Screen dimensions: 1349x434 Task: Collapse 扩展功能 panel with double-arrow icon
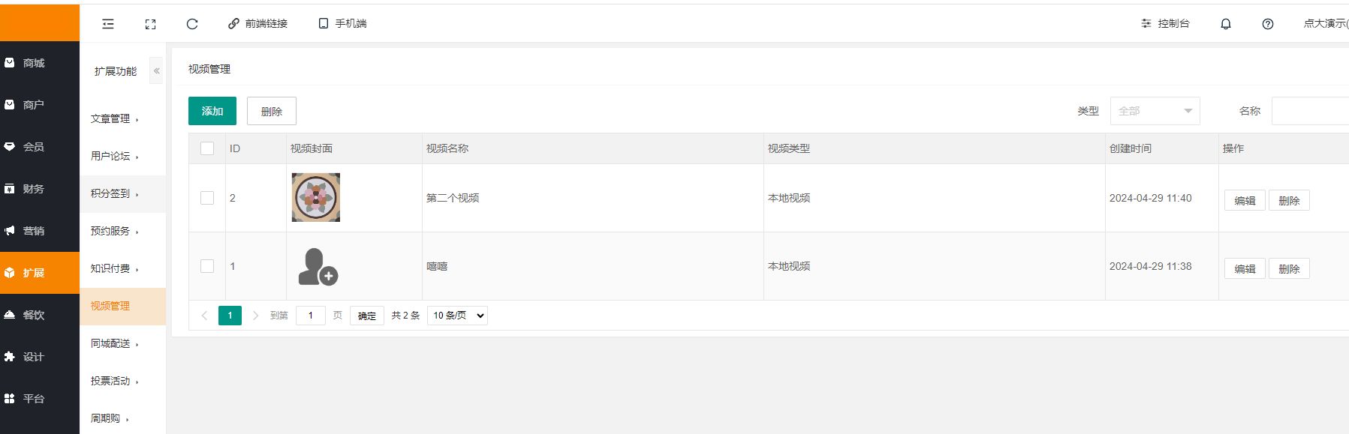coord(156,71)
